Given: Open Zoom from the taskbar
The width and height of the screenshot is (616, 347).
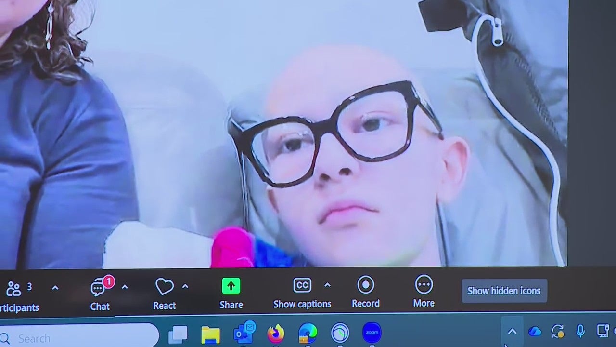Looking at the screenshot, I should 372,333.
